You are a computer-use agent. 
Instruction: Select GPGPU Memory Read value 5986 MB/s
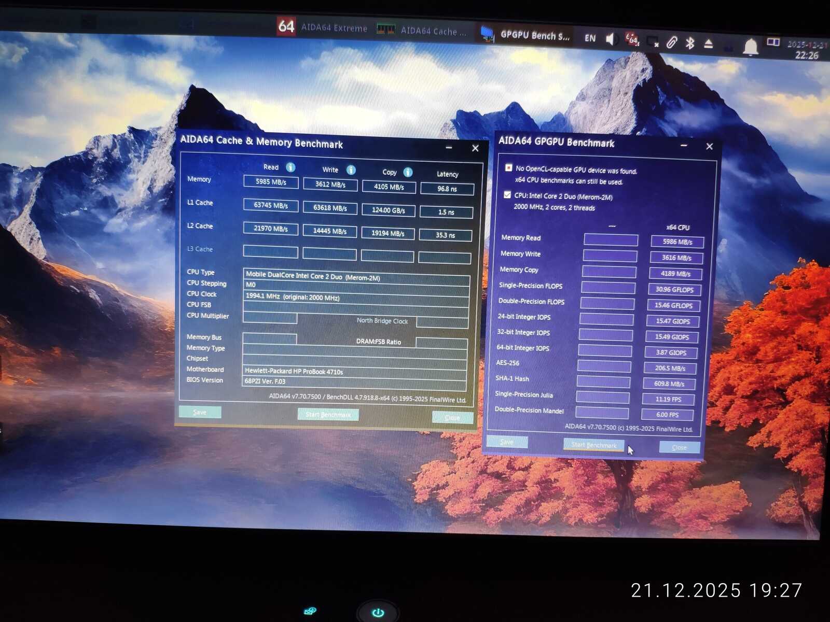677,242
